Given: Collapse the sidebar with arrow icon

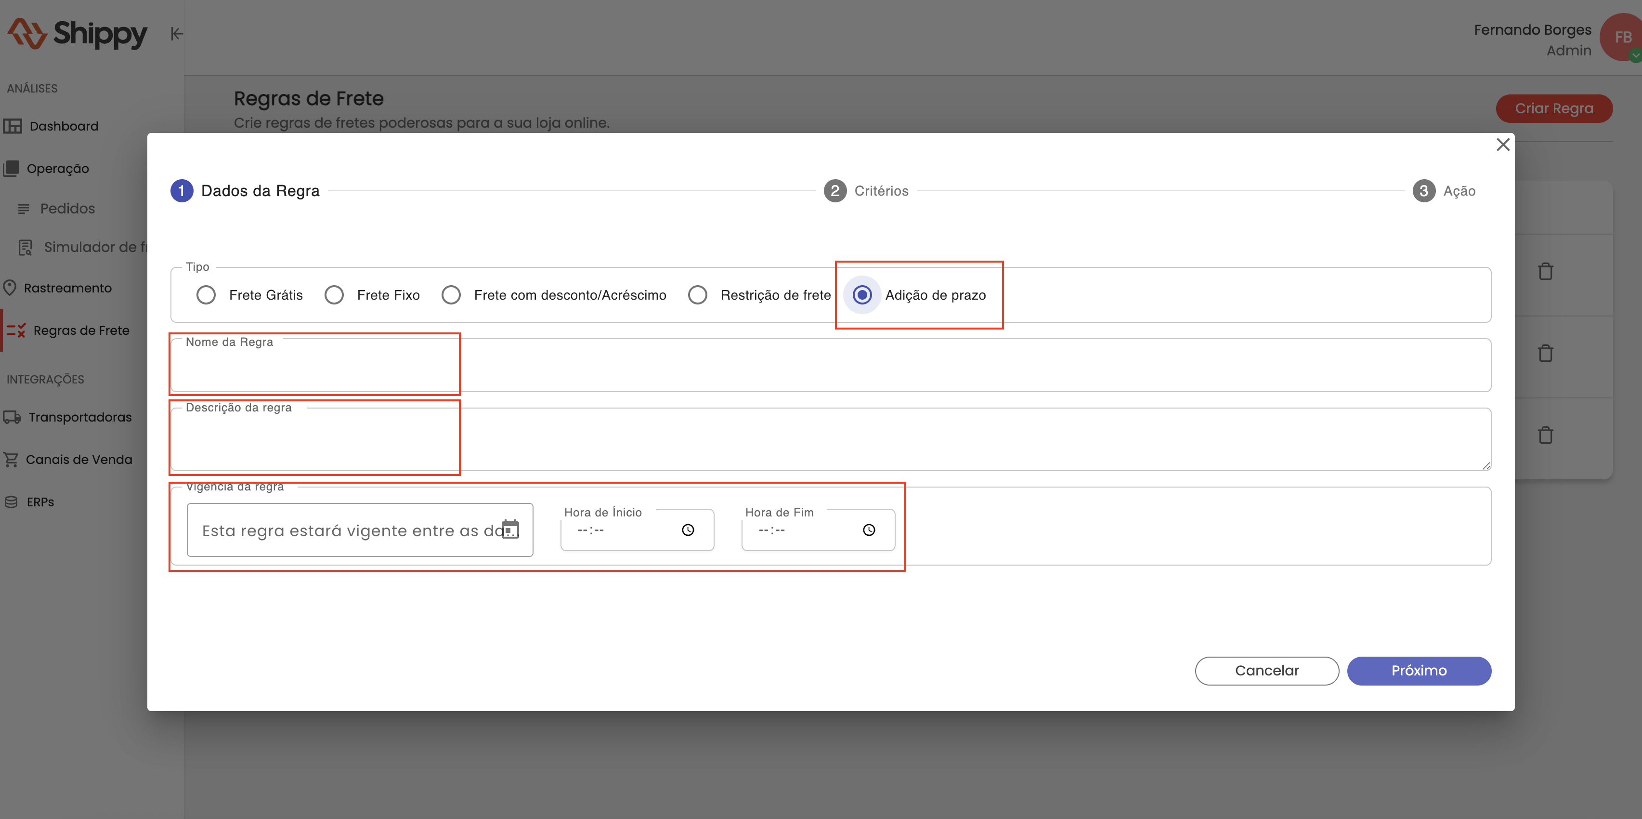Looking at the screenshot, I should [177, 34].
